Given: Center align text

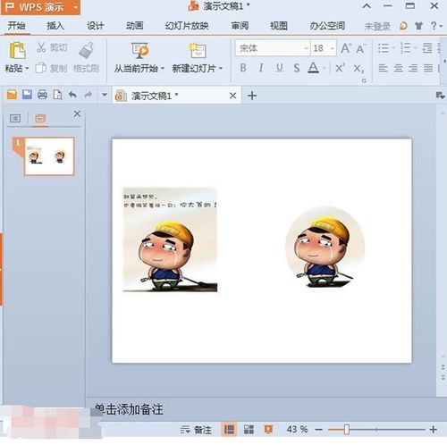Looking at the screenshot, I should pyautogui.click(x=399, y=68).
